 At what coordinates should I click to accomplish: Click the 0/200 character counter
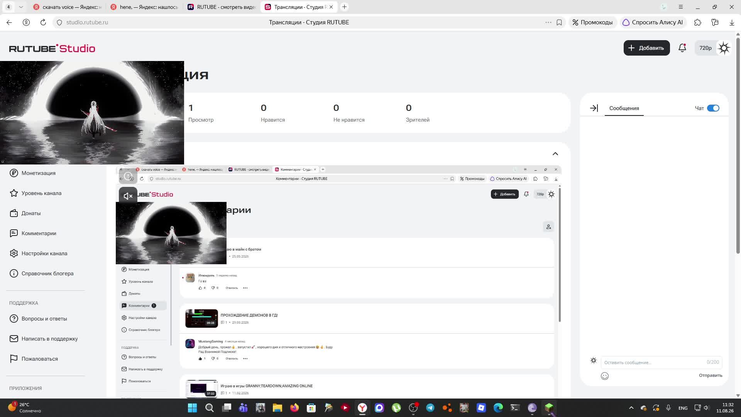(x=713, y=362)
